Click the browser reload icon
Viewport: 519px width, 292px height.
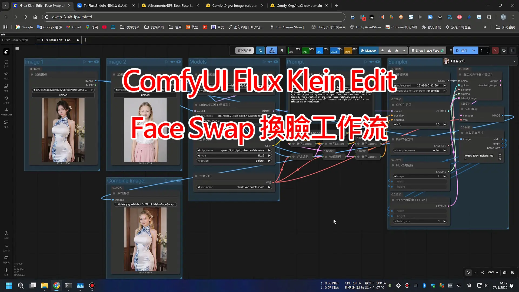25,17
